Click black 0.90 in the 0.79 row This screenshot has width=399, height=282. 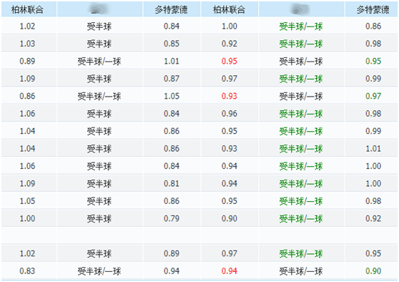click(230, 218)
